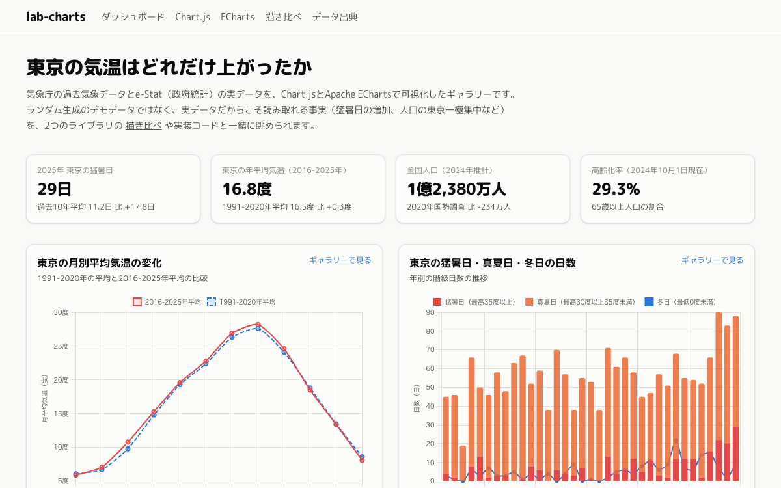The height and width of the screenshot is (488, 781).
Task: Click the blue dashed 1991-2020 legend swatch
Action: (x=212, y=302)
